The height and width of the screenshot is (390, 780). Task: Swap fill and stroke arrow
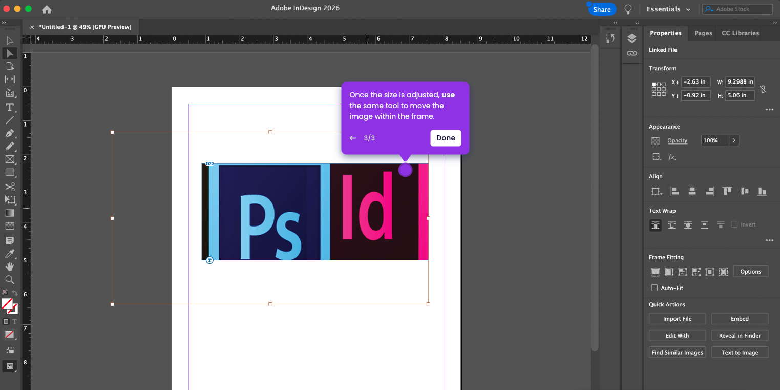click(15, 293)
